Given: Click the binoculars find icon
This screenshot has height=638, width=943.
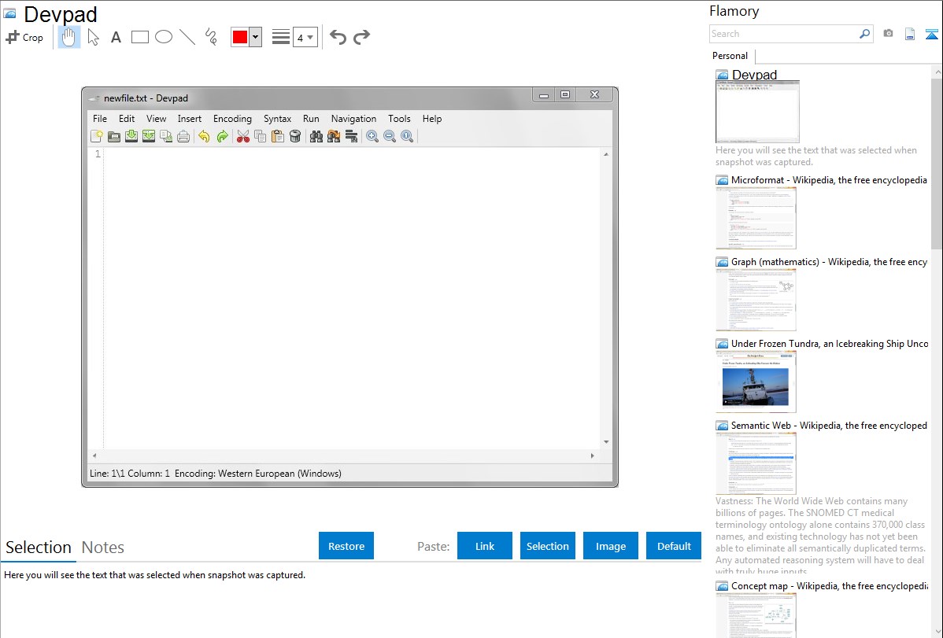Looking at the screenshot, I should click(316, 137).
